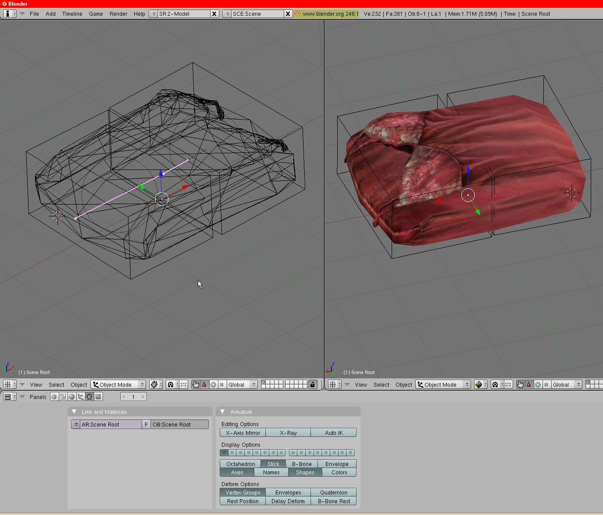Toggle the 3D manipulator hand in left viewport

[x=196, y=384]
